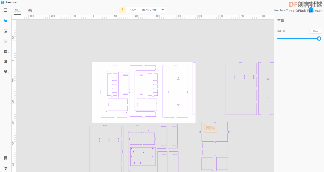The width and height of the screenshot is (324, 172).
Task: Open the 未认证的材料 material dropdown
Action: coord(150,10)
